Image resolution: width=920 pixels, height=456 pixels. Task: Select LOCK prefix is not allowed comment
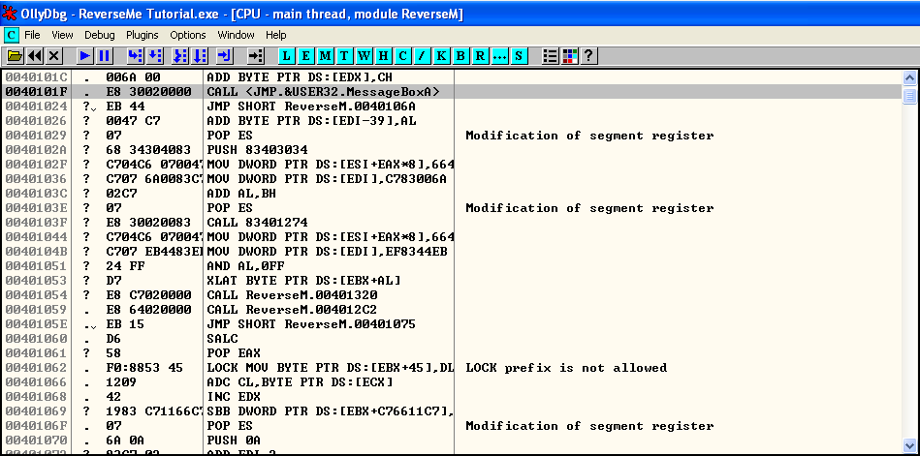[566, 368]
